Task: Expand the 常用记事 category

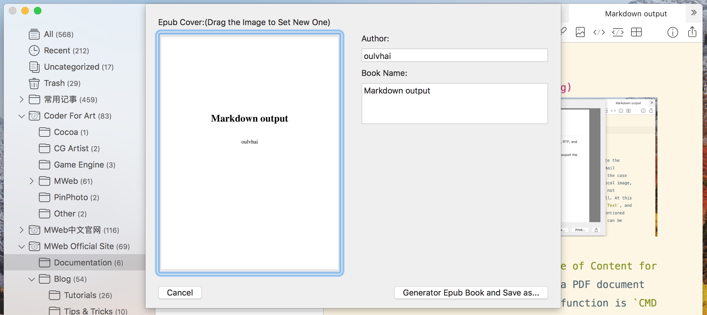Action: coord(21,99)
